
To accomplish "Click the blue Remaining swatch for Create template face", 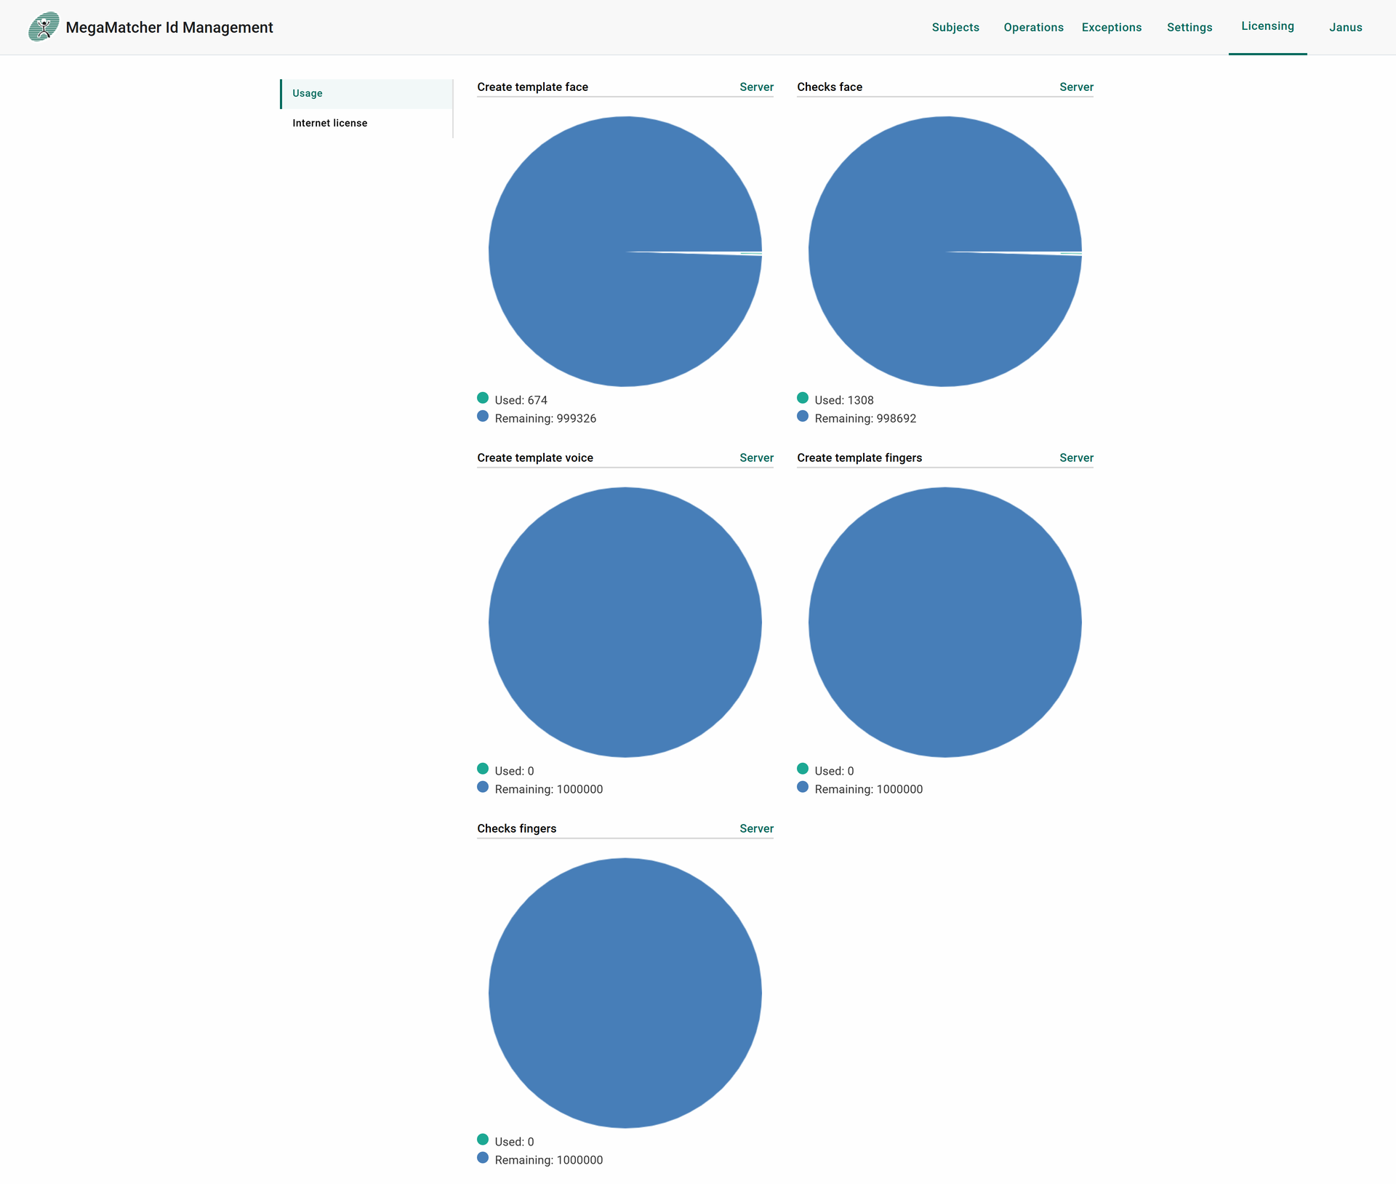I will (x=483, y=416).
